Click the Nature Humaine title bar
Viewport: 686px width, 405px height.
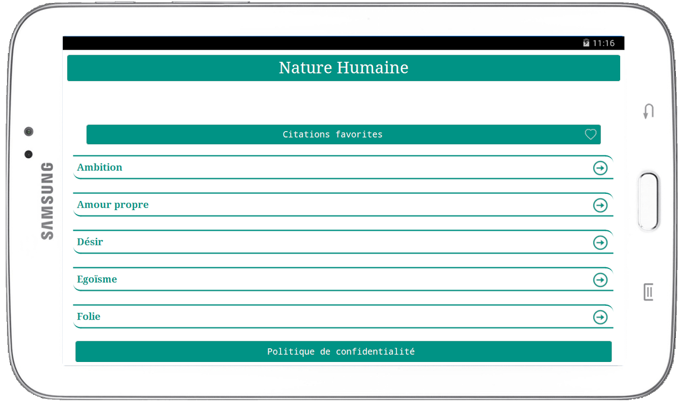coord(343,68)
